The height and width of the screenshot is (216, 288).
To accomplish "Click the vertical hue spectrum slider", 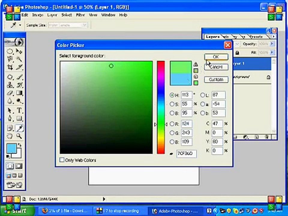I will click(161, 107).
